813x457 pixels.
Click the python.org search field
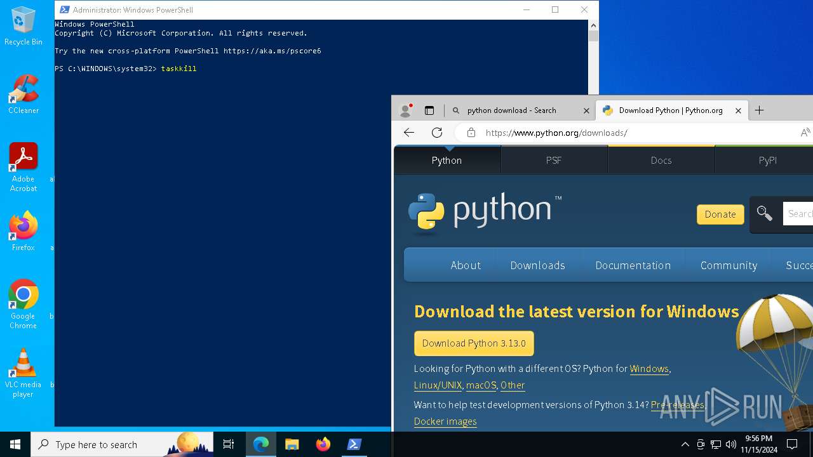(798, 214)
